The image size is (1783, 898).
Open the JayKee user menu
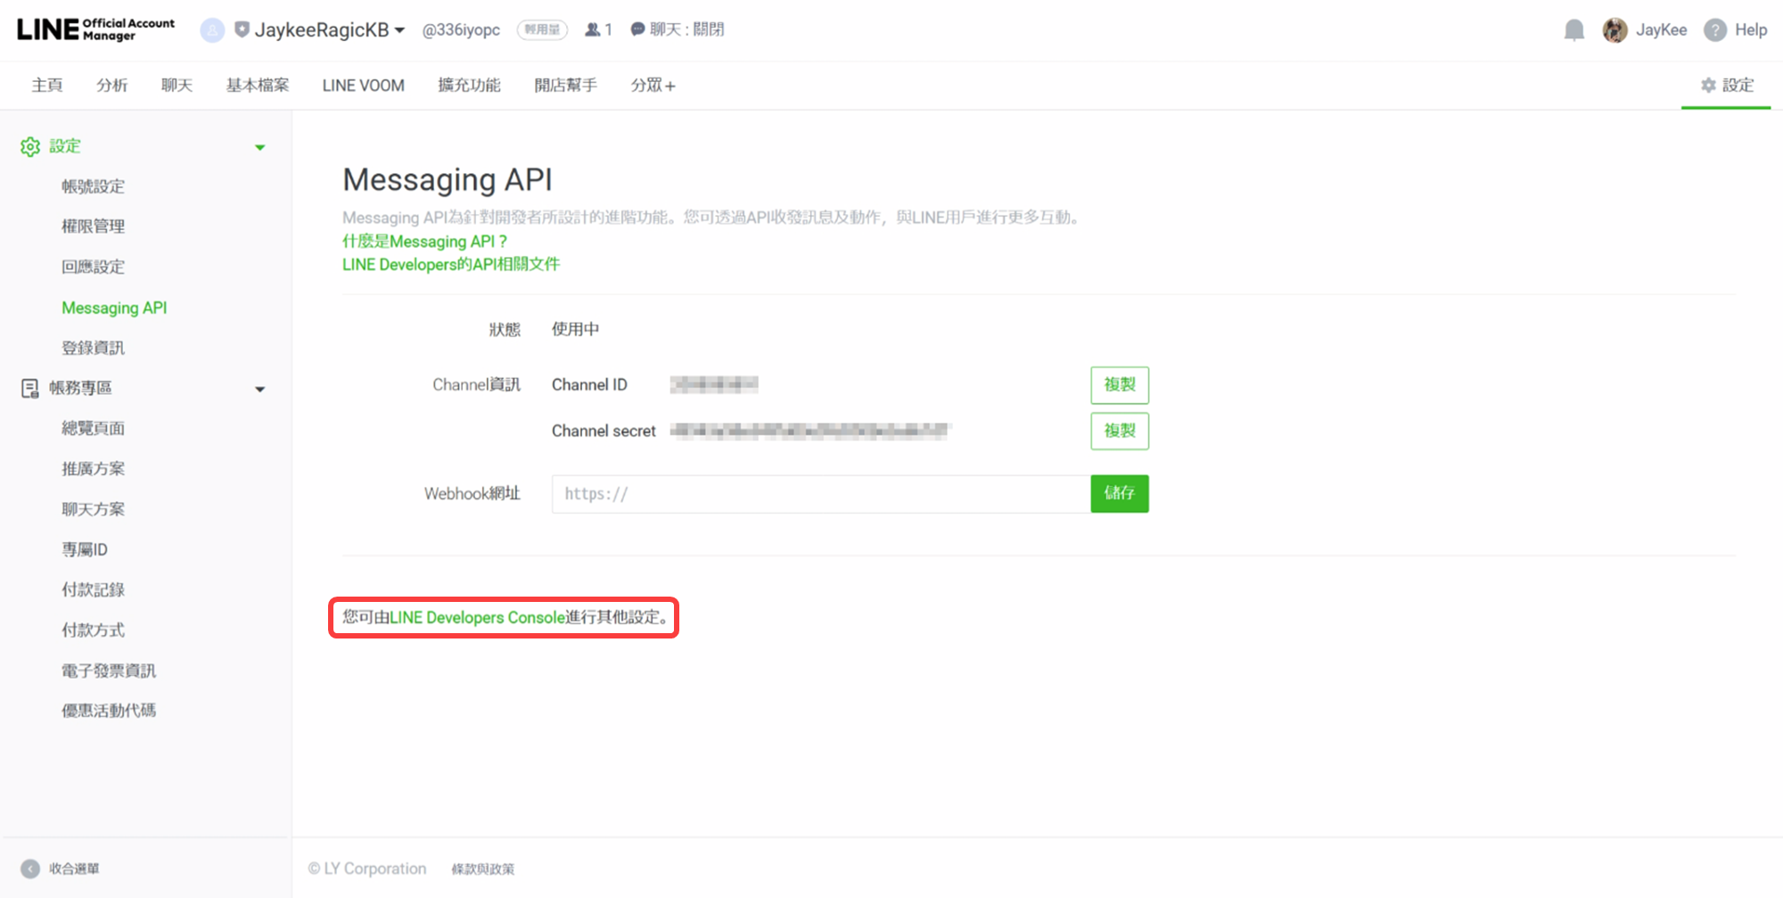[1661, 30]
